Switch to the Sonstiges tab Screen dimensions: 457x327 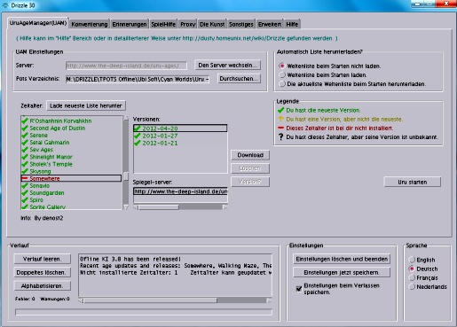[240, 24]
